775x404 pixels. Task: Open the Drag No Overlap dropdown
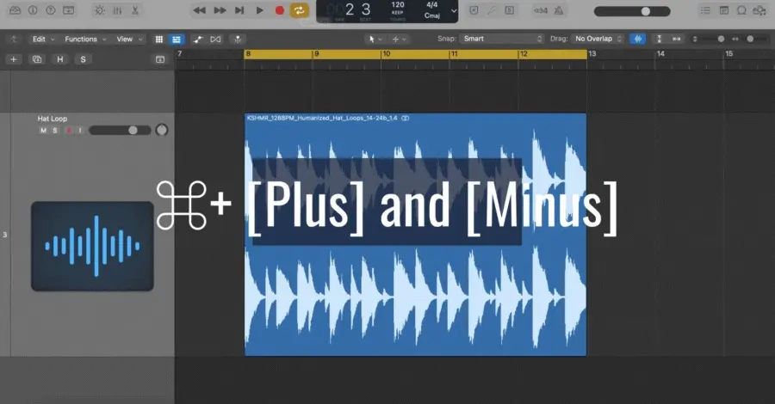[598, 39]
